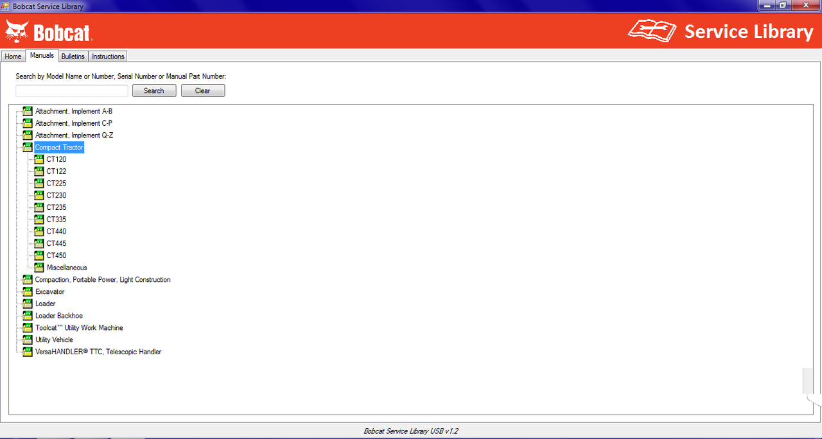This screenshot has height=439, width=822.
Task: Click the Bobcat logo in the header
Action: tap(49, 31)
